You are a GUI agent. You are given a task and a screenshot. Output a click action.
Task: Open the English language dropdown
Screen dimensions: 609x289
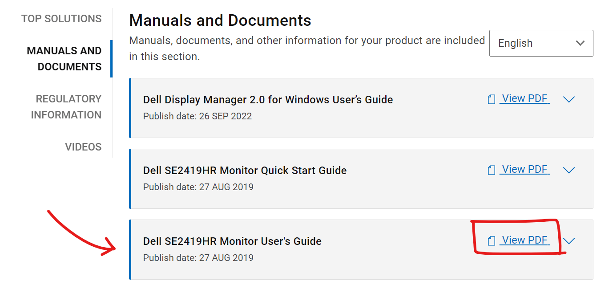540,43
